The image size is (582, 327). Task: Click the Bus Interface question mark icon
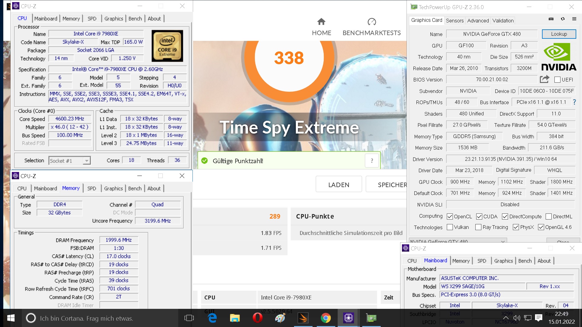point(574,102)
